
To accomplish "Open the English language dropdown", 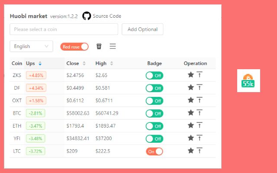I will pyautogui.click(x=31, y=46).
